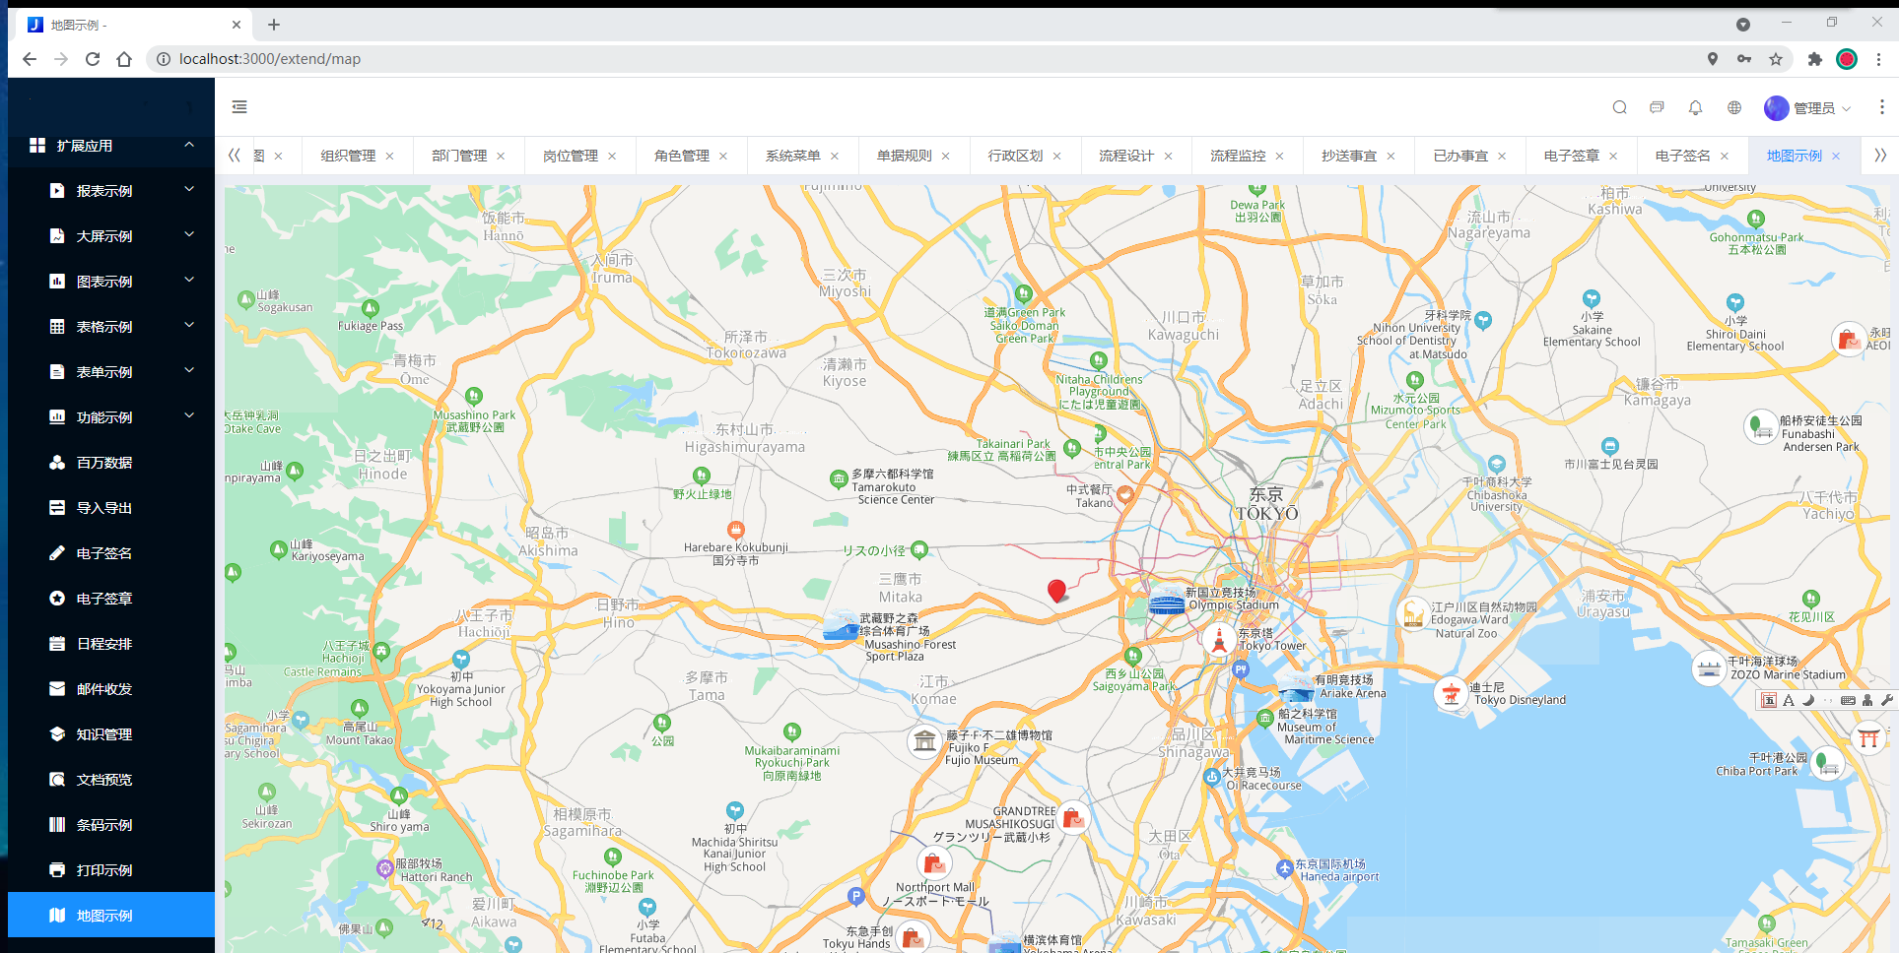Expand 图表示例 submenu
This screenshot has width=1899, height=953.
pos(110,282)
